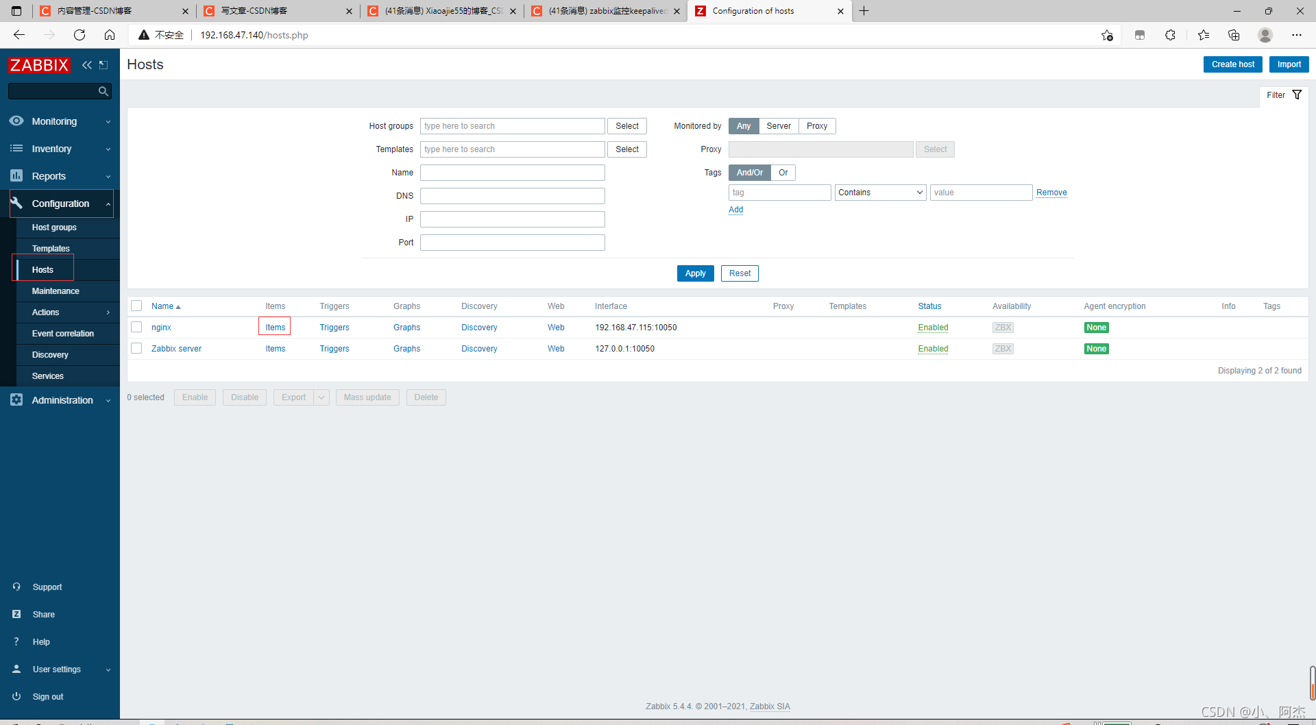
Task: Expand Inventory chevron in sidebar
Action: pos(108,149)
